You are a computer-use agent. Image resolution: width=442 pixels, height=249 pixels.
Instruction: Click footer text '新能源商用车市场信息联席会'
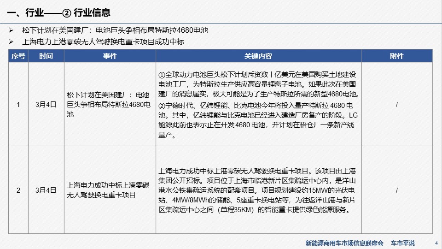point(344,243)
